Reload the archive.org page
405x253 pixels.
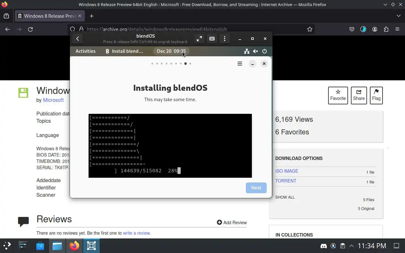(30, 29)
